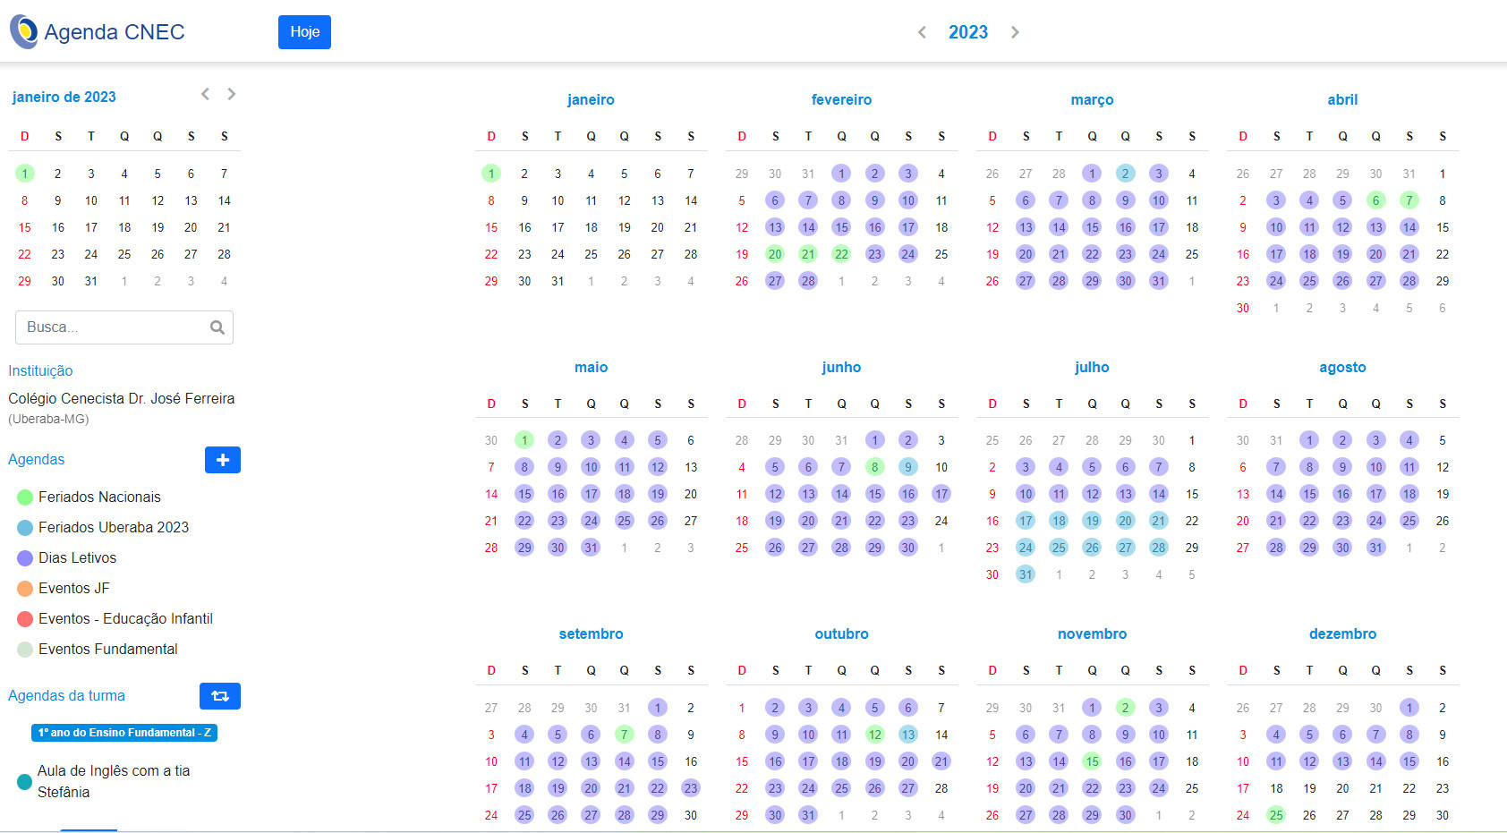Go to previous year arrow
Viewport: 1507px width, 833px height.
[922, 32]
